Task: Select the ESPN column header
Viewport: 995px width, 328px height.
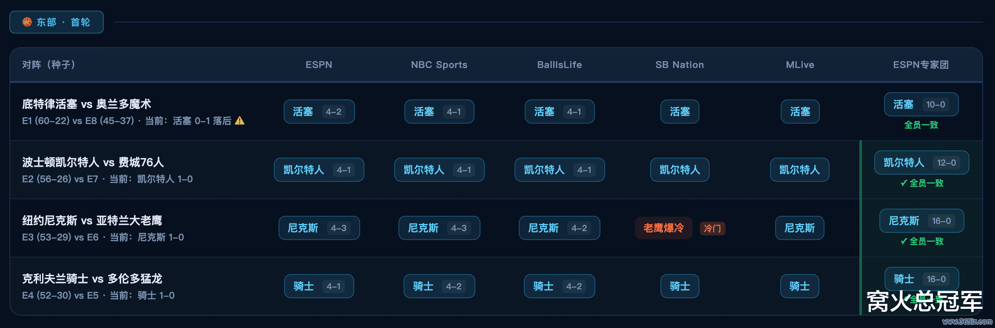Action: tap(319, 65)
